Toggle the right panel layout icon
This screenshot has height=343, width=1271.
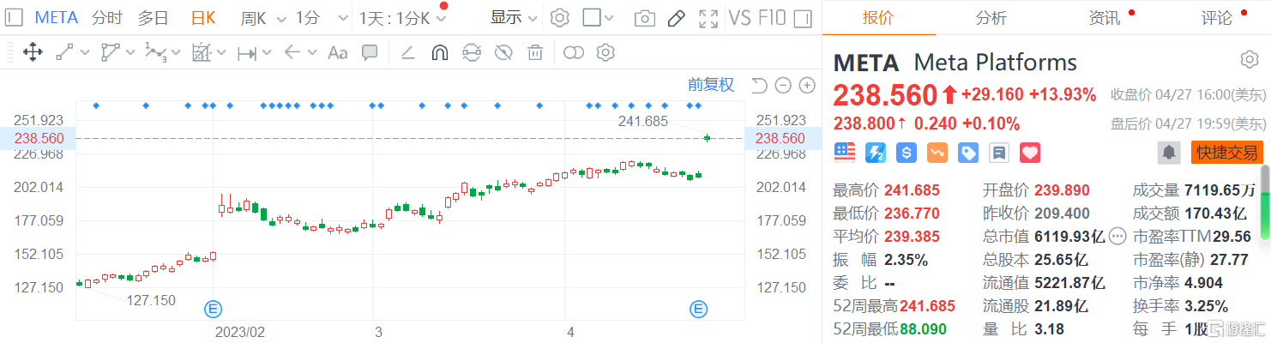(803, 18)
